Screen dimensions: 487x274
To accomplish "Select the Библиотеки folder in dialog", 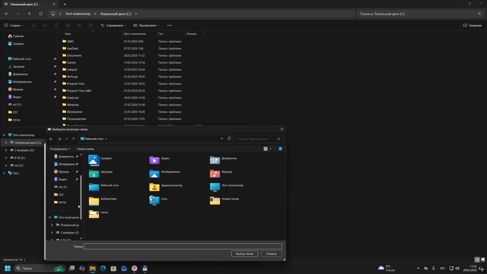I will point(94,201).
